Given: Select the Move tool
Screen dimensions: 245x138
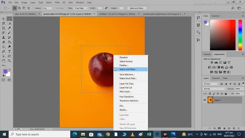Looking at the screenshot, I should coord(3,19).
